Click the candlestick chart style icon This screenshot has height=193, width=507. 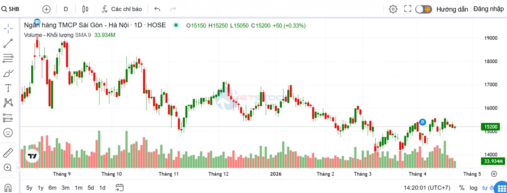pos(86,9)
